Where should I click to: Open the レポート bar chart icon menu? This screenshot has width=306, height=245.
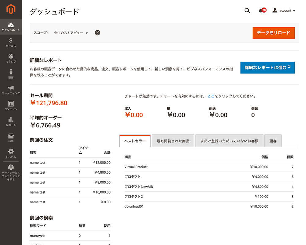coord(11,122)
